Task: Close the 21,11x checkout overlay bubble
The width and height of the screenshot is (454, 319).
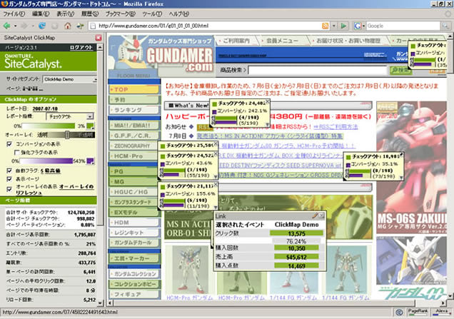Action: click(216, 184)
